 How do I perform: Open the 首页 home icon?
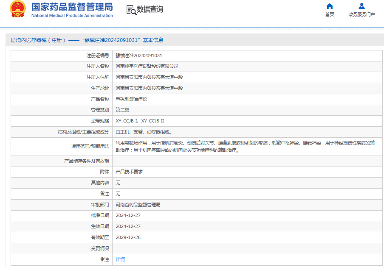click(330, 6)
